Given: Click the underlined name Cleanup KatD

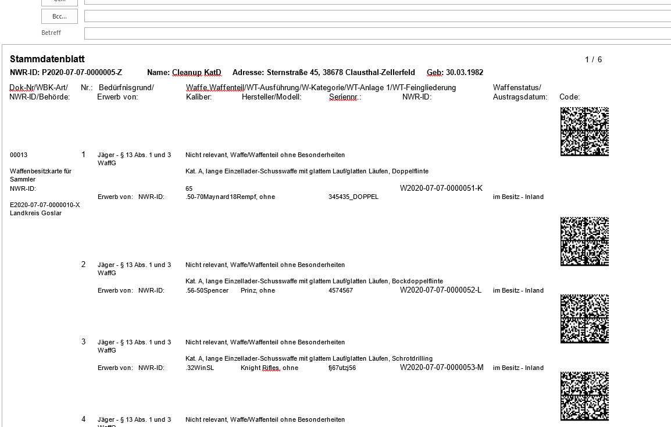Looking at the screenshot, I should (197, 73).
